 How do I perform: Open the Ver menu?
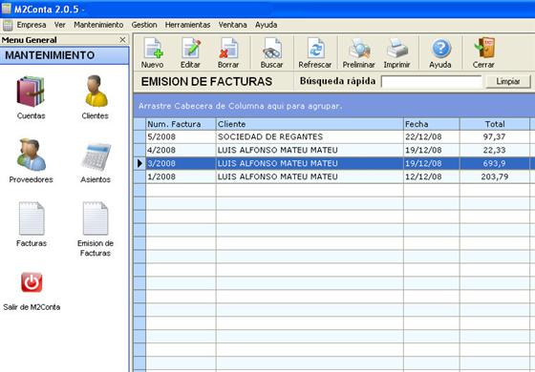59,25
